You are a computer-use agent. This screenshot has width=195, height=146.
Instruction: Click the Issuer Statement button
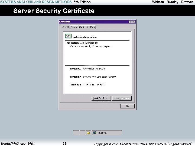(x=122, y=98)
